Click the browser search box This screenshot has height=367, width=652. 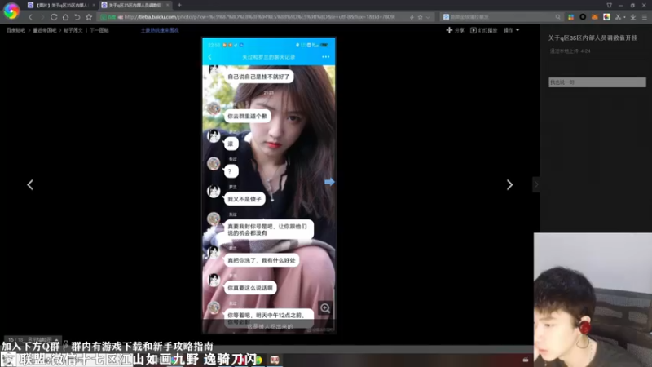(x=501, y=17)
